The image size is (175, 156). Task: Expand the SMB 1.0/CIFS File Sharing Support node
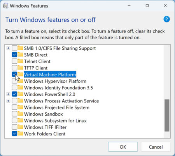coord(8,48)
